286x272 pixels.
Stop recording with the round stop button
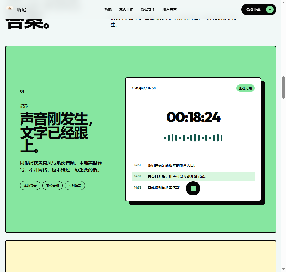point(193,189)
